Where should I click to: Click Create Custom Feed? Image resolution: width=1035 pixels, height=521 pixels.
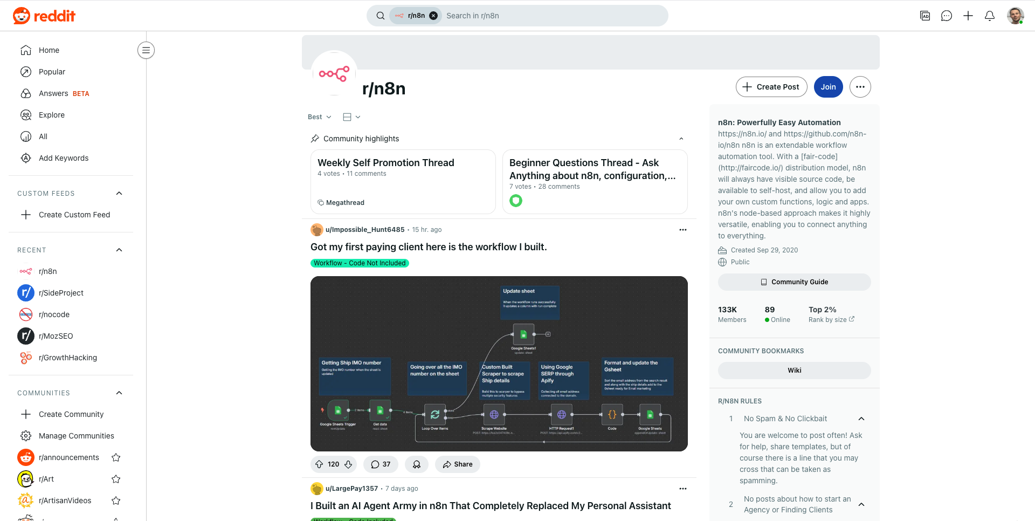71,215
